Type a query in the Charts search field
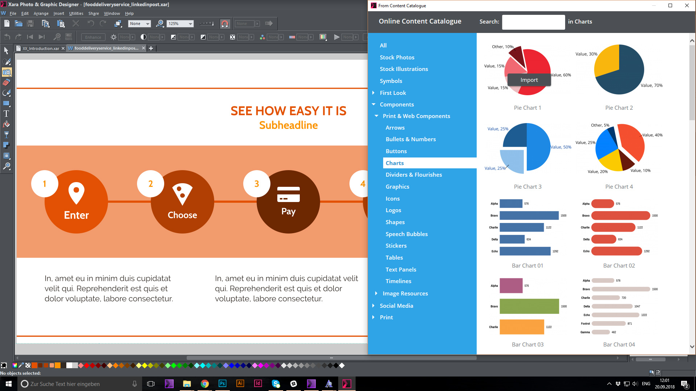This screenshot has height=391, width=696. coord(533,22)
